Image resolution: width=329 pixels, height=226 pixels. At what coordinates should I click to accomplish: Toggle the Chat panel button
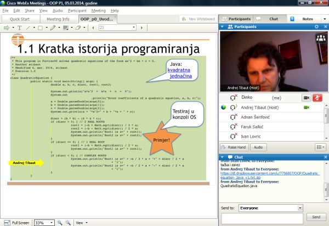click(x=270, y=19)
